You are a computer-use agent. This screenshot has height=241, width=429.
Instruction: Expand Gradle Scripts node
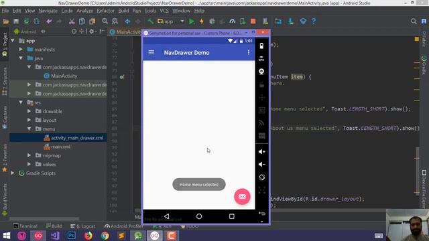coord(13,173)
